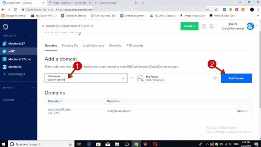
Task: Click the browser forward arrow
Action: click(x=9, y=10)
